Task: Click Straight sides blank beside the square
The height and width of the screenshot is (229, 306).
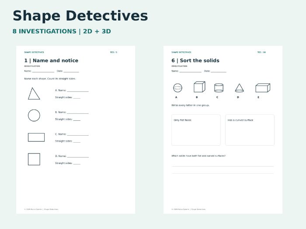Action: [77, 164]
